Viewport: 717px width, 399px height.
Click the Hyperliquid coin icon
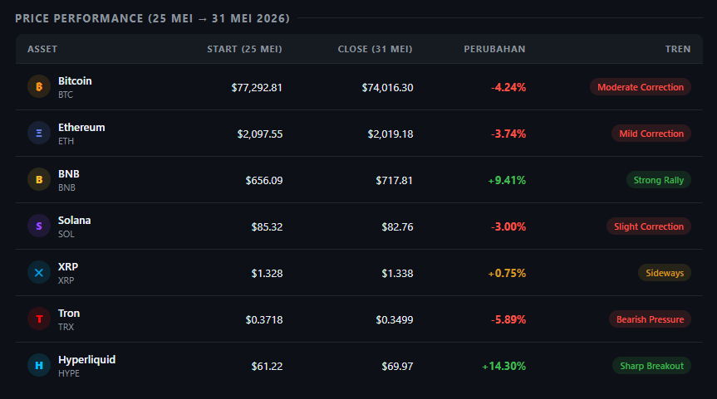[x=39, y=366]
